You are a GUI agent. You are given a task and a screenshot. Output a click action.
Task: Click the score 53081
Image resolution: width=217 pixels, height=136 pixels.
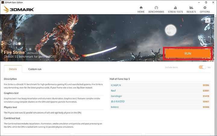pos(206,91)
